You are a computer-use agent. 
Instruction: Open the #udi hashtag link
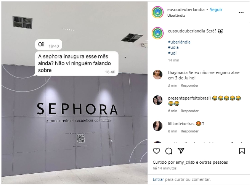coord(172,53)
